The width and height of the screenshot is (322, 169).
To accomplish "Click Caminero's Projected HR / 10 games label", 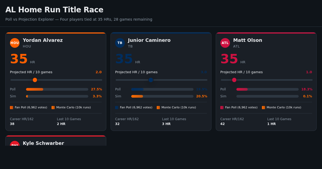I will pyautogui.click(x=136, y=72).
